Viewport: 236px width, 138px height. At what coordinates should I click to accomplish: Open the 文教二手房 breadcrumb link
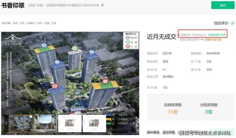50,23
